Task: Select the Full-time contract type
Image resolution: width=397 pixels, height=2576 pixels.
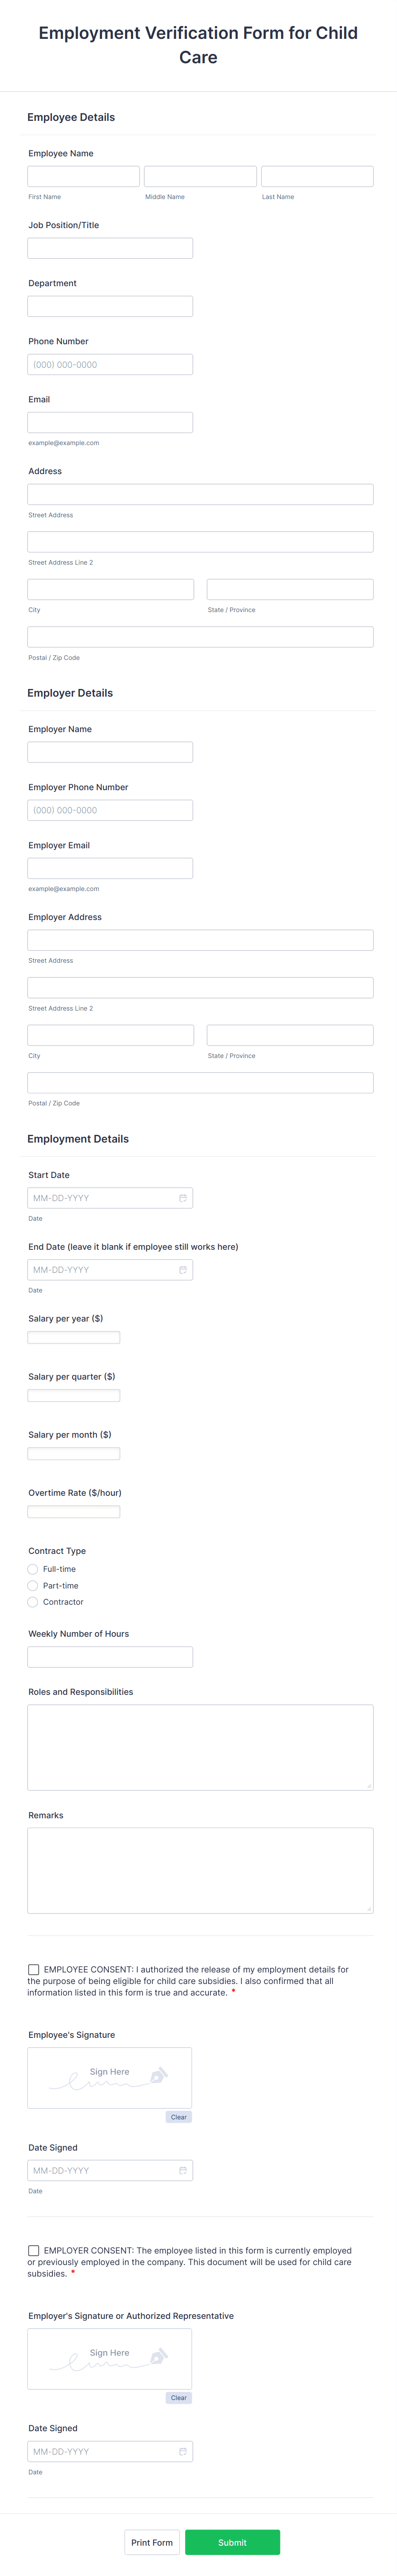Action: 33,1569
